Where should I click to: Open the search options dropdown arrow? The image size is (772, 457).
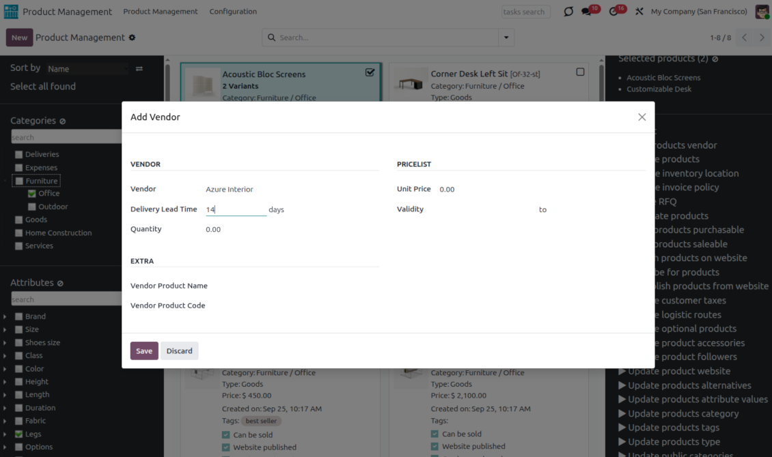click(506, 38)
